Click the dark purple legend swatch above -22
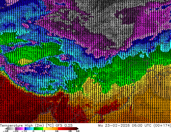The height and width of the screenshot is (132, 171). 16,128
